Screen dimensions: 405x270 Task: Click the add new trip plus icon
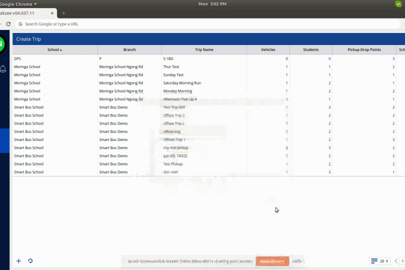(19, 260)
